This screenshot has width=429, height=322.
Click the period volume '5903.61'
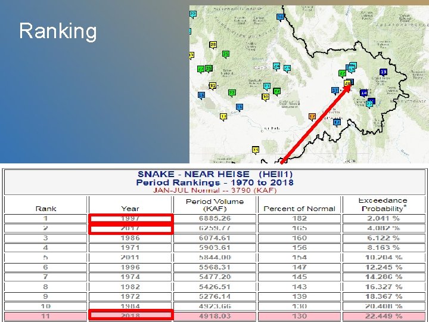[x=214, y=248]
